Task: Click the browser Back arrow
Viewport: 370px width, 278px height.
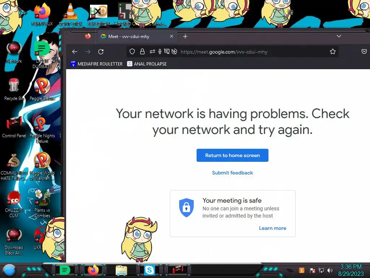Action: click(x=75, y=51)
